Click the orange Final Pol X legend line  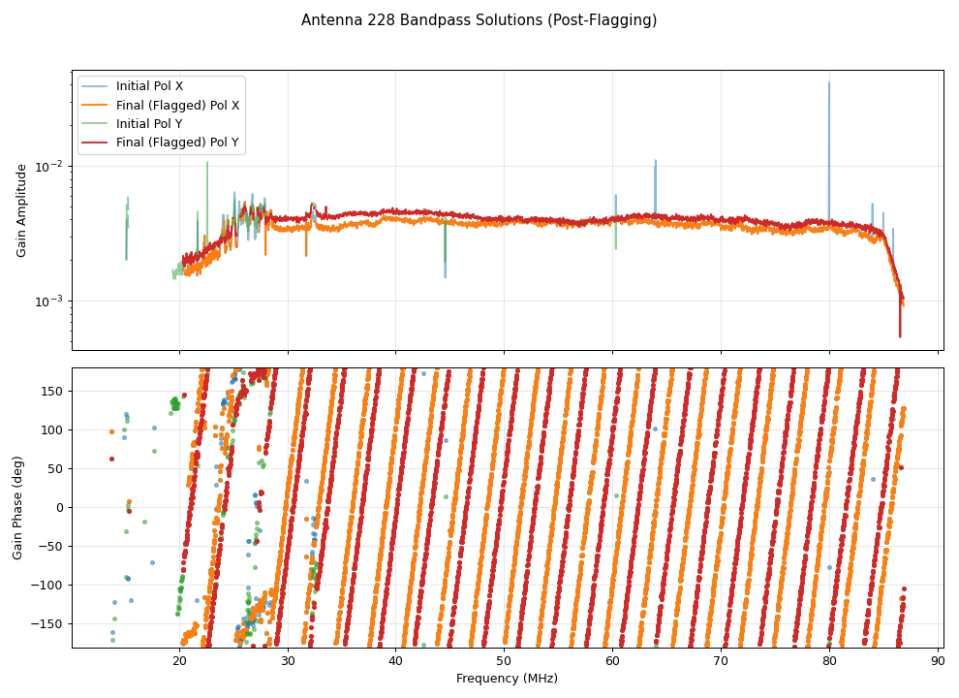[95, 105]
